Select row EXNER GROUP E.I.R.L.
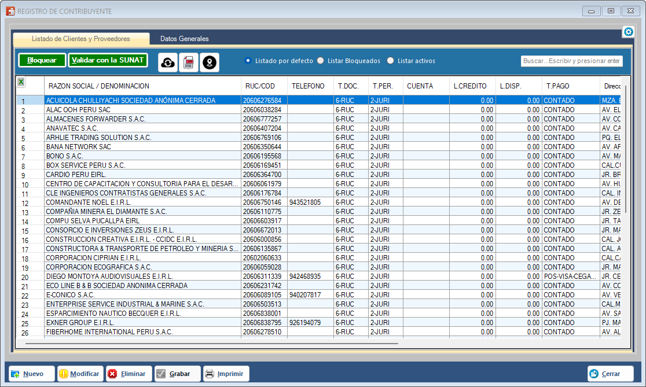 coord(318,323)
